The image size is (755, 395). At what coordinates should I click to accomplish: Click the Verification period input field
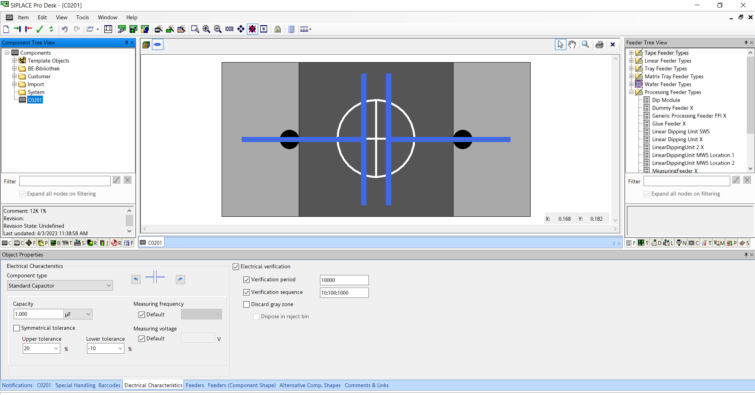344,280
